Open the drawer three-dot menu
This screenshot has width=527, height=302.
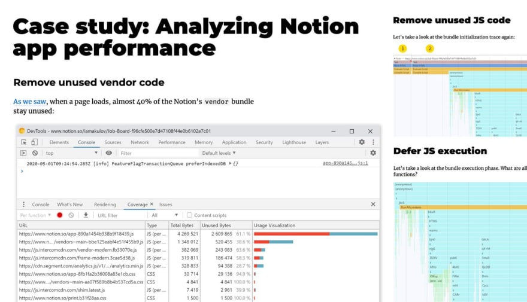click(x=23, y=205)
